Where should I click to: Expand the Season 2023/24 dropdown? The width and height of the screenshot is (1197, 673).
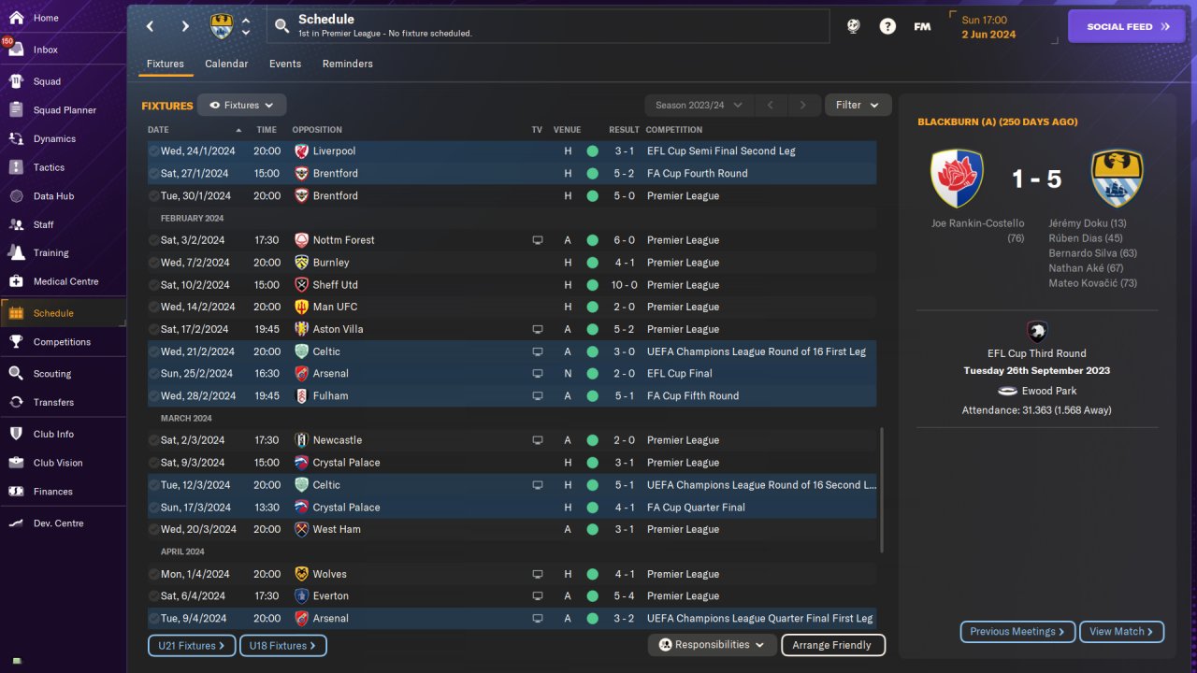(x=698, y=106)
